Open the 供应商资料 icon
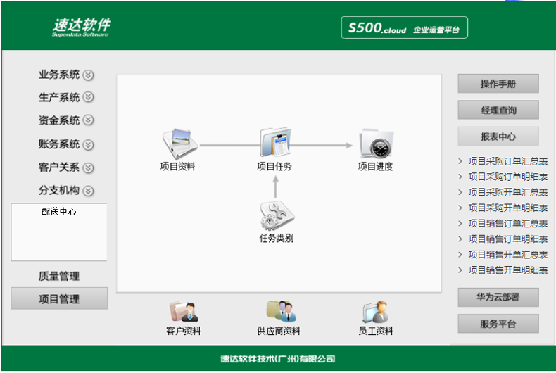 tap(282, 311)
